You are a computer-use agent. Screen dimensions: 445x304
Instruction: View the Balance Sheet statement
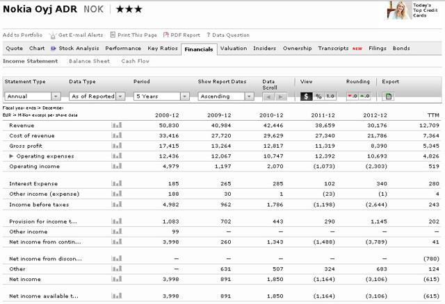[89, 61]
